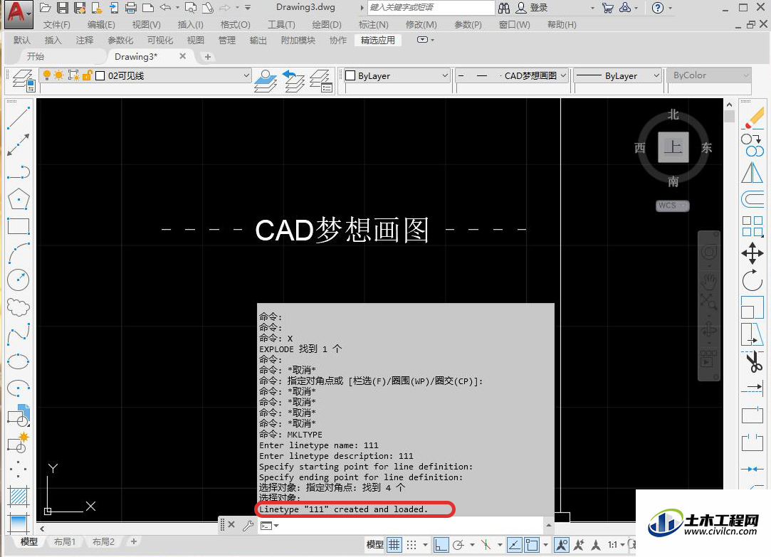The width and height of the screenshot is (771, 557).
Task: Toggle layer 02可见线 on/off lightbulb
Action: [47, 75]
